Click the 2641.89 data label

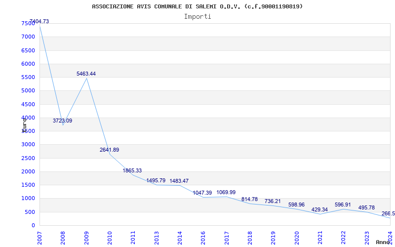[x=109, y=150]
